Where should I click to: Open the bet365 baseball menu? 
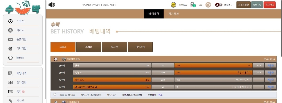[10, 58]
